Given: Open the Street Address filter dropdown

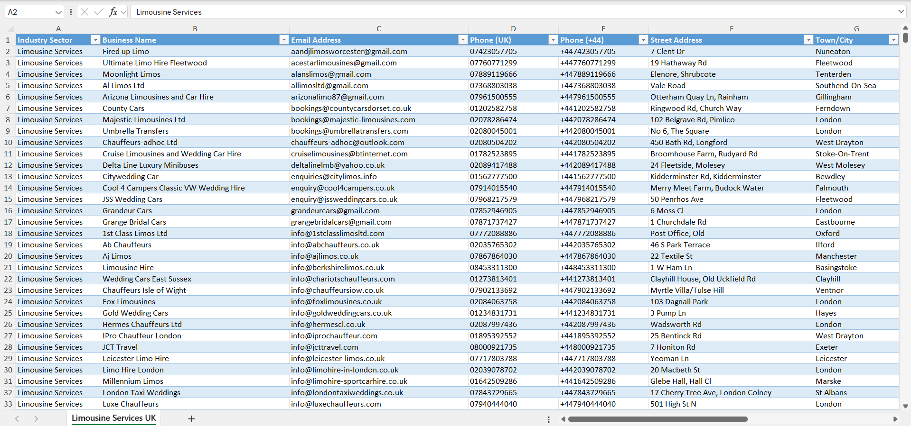Looking at the screenshot, I should coord(808,40).
